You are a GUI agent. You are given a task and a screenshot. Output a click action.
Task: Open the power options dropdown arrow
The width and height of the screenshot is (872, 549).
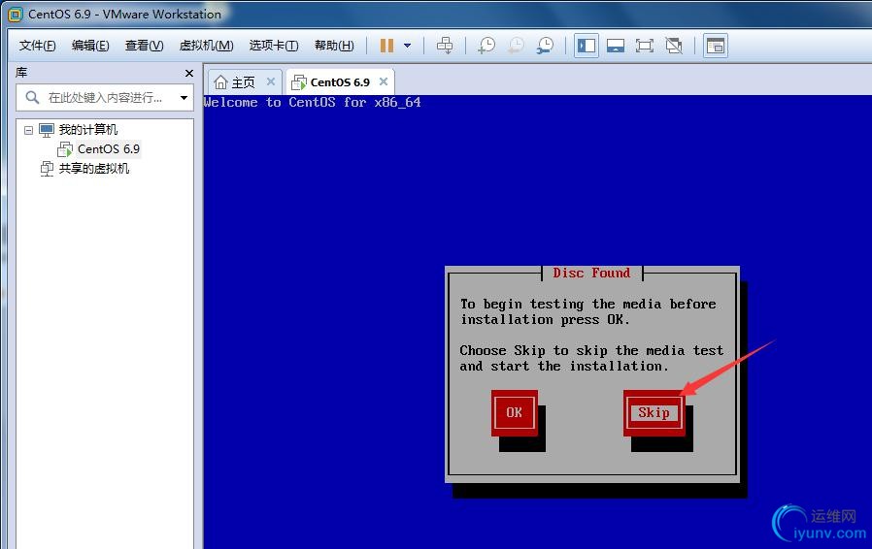click(408, 46)
